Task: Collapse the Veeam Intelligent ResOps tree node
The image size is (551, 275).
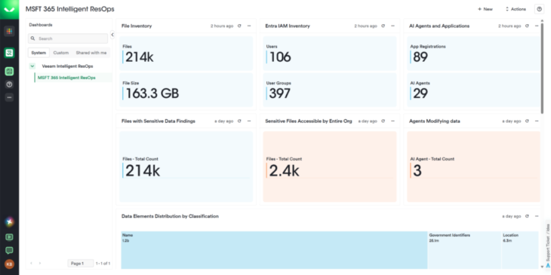Action: tap(32, 66)
